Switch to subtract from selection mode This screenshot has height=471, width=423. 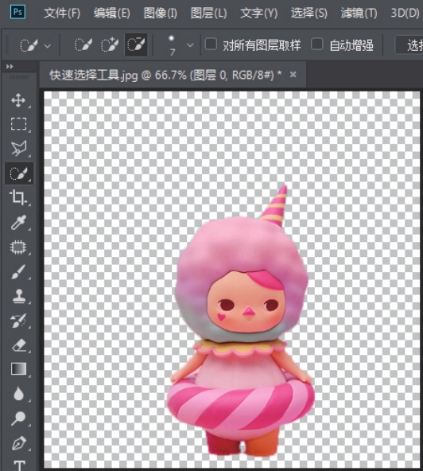[x=136, y=45]
